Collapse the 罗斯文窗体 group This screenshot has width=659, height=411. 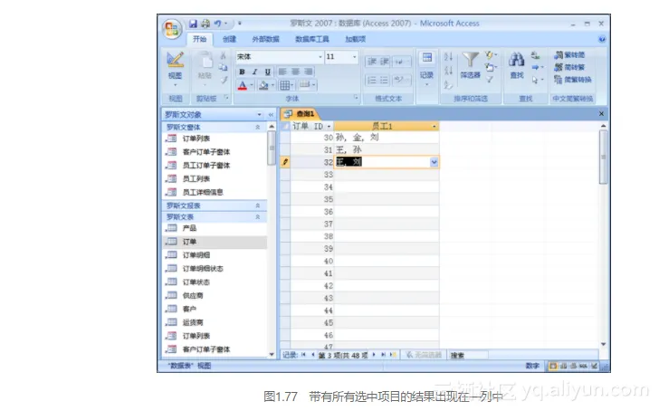258,127
